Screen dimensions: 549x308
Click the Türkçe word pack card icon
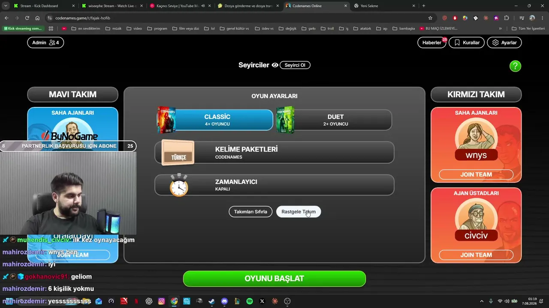coord(178,153)
